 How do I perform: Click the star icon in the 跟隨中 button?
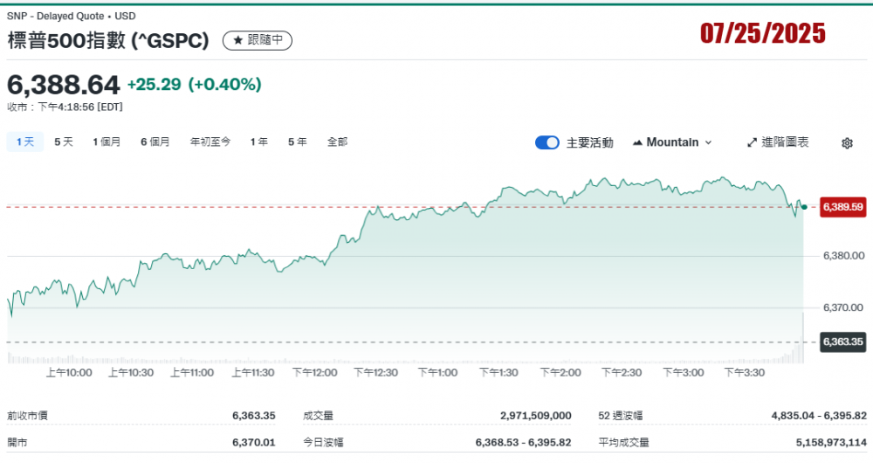click(x=237, y=40)
